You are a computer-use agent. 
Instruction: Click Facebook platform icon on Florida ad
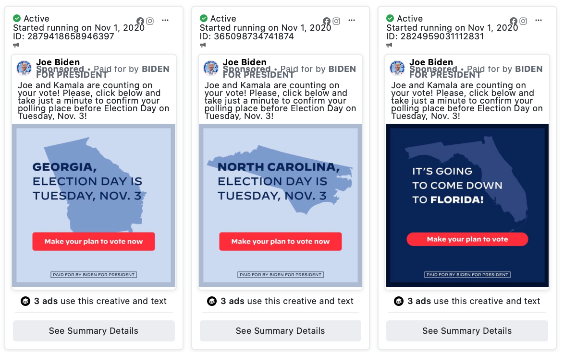pyautogui.click(x=514, y=21)
